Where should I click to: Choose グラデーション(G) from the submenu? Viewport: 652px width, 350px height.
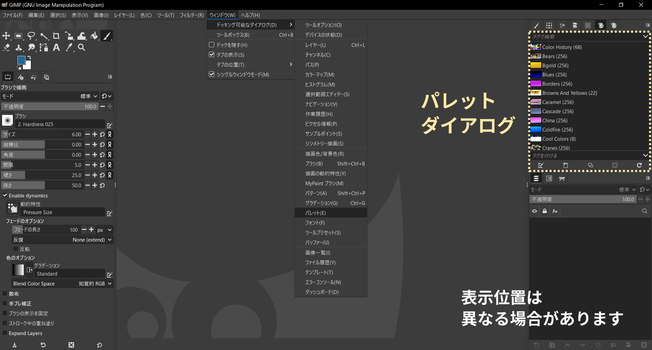pyautogui.click(x=331, y=203)
